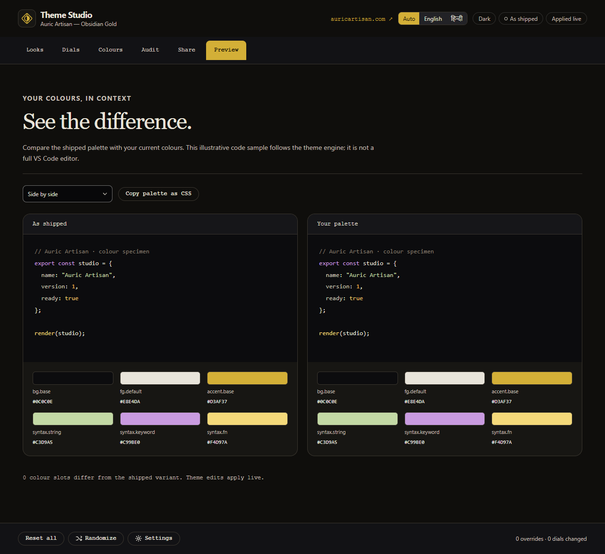This screenshot has width=605, height=554.
Task: Click syntax.fn swatch in Your palette panel
Action: pos(532,419)
